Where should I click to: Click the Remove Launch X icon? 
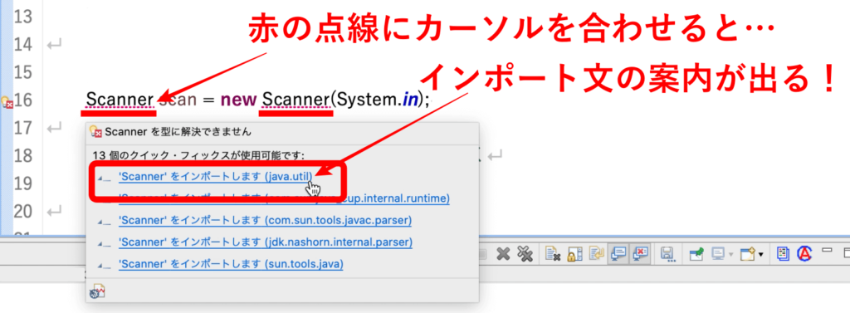pos(503,254)
